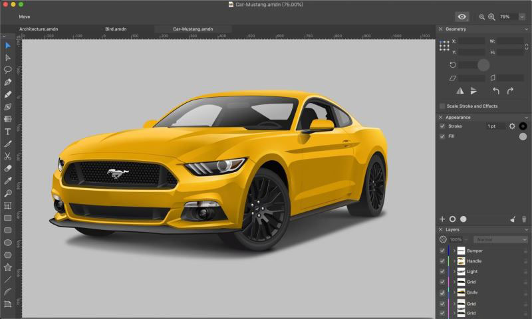Add a new appearance item with plus icon
Viewport: 532px width, 319px height.
pos(442,219)
